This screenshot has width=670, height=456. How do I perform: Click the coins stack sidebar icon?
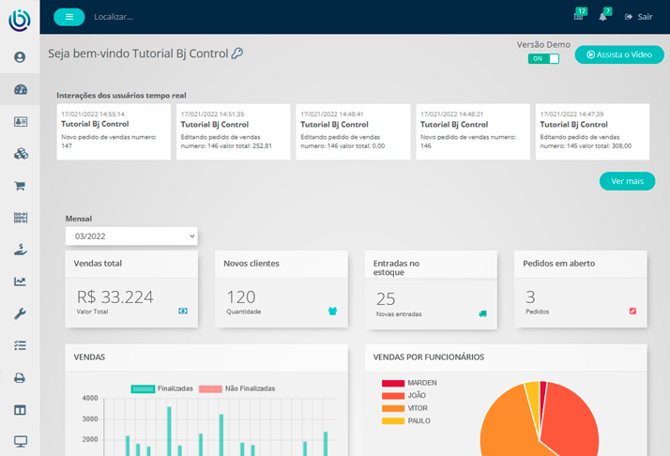pyautogui.click(x=20, y=154)
